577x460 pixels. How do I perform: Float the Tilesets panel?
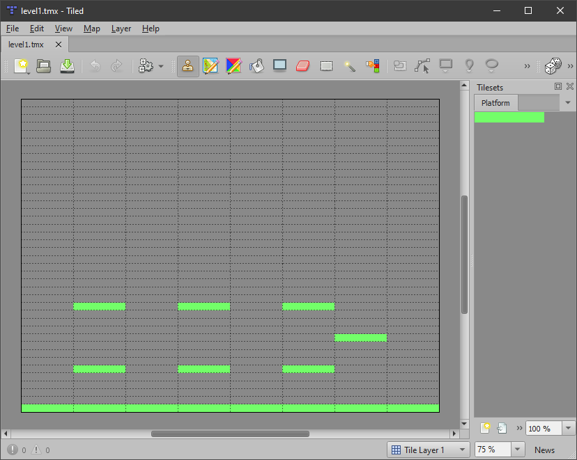point(558,86)
